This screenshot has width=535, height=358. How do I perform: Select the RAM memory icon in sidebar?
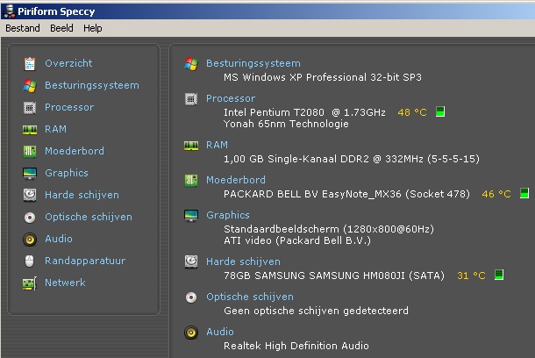tap(30, 129)
